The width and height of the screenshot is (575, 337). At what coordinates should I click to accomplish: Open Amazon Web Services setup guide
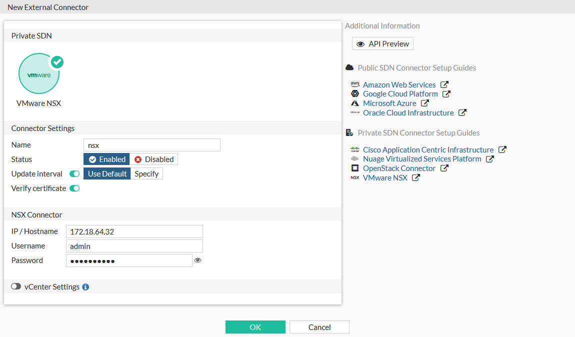(399, 84)
